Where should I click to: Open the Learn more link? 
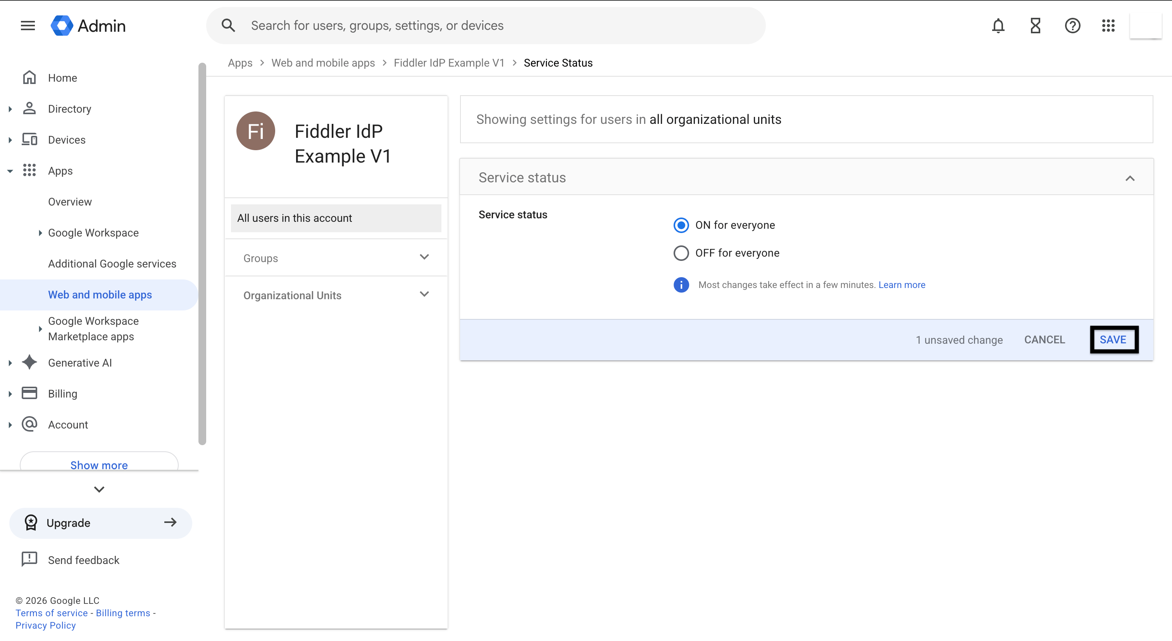tap(902, 285)
